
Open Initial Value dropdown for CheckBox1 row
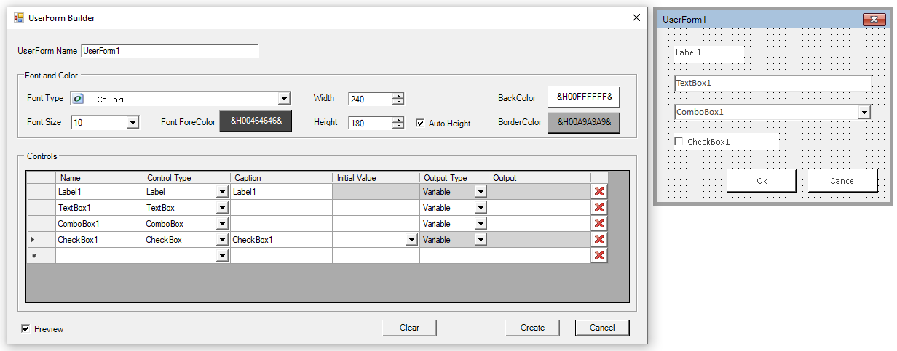[x=411, y=240]
